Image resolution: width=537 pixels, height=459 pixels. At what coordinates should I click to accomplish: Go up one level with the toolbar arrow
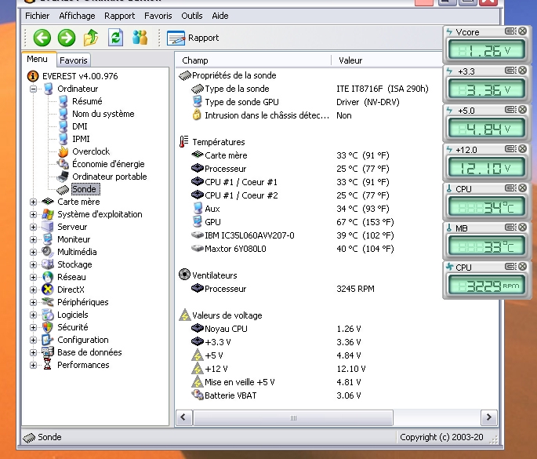tap(91, 37)
